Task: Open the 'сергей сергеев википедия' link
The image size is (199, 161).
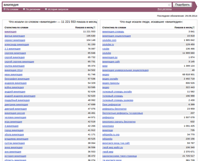Action: click(19, 62)
